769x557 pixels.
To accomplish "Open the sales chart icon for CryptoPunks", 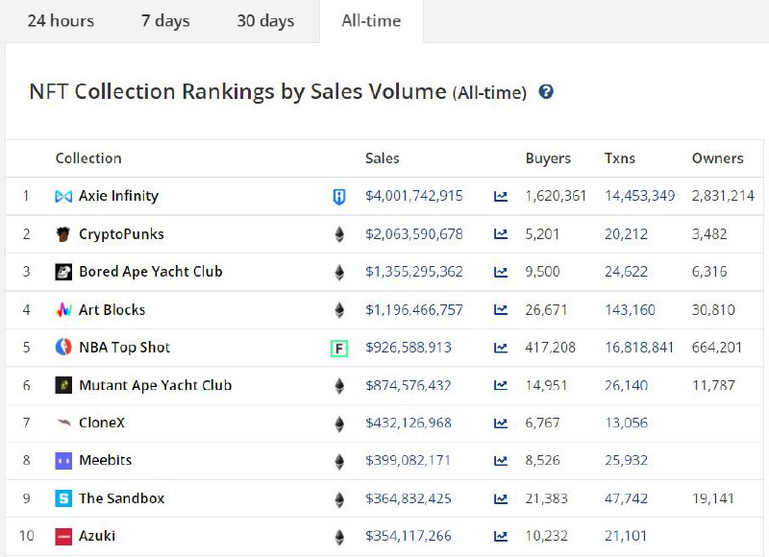I will [x=501, y=234].
